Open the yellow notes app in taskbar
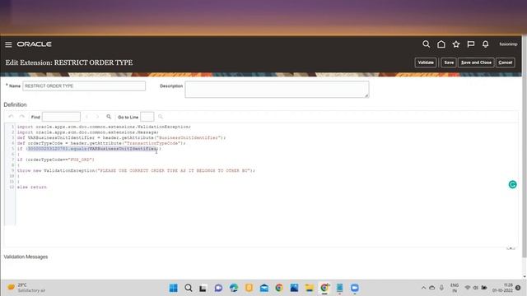The height and width of the screenshot is (296, 527). pos(249,288)
